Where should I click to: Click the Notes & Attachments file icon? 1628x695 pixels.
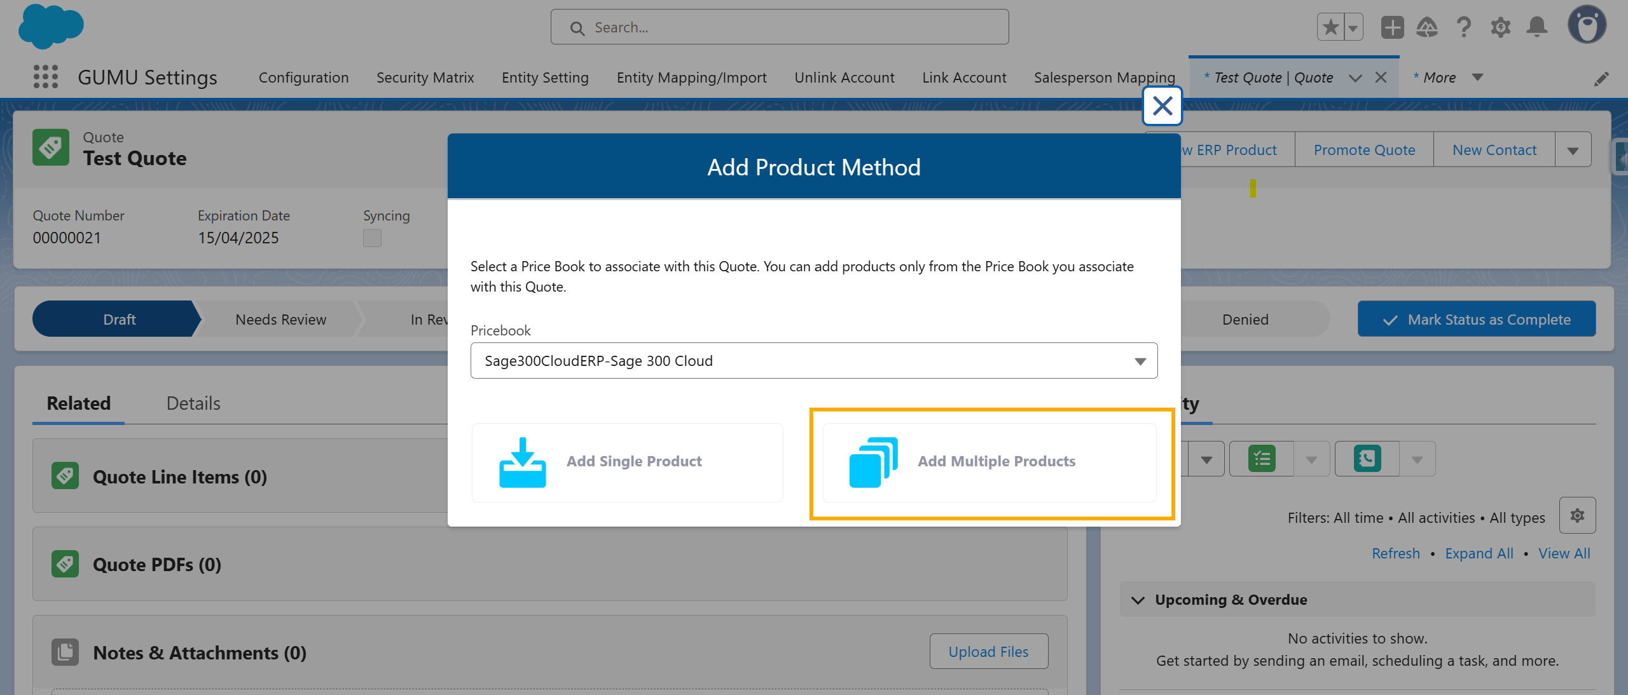tap(65, 652)
